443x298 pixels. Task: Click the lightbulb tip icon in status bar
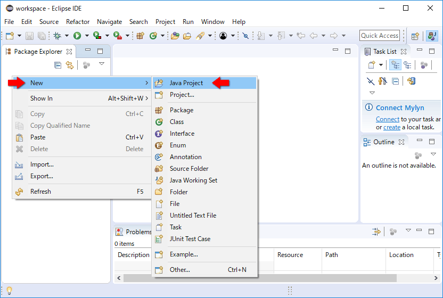[x=9, y=291]
